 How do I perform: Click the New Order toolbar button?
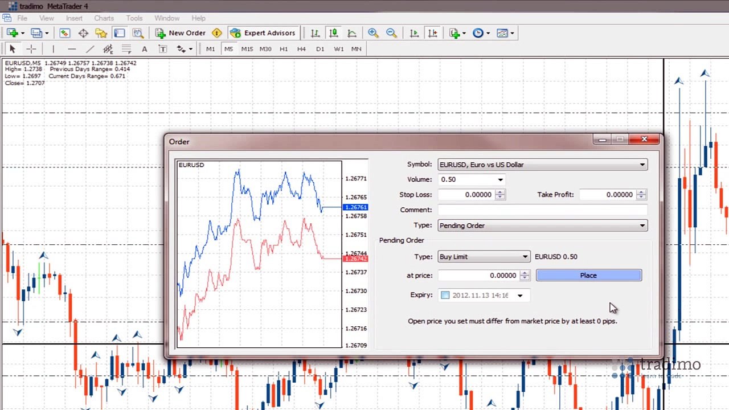tap(181, 33)
